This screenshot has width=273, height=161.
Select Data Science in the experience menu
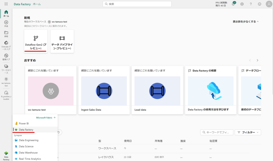pos(35,146)
